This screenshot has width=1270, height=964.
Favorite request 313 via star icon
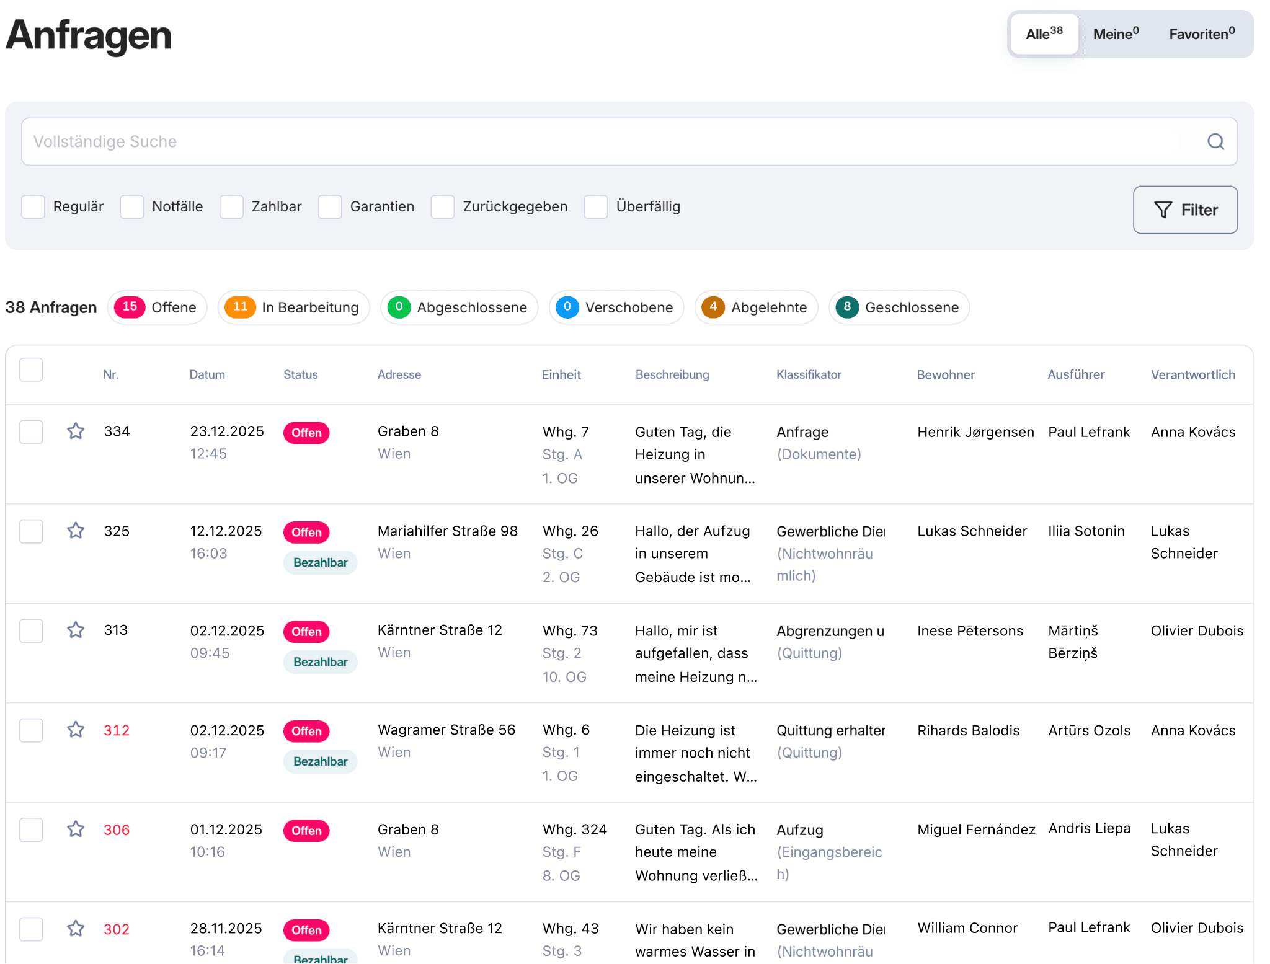pos(76,630)
